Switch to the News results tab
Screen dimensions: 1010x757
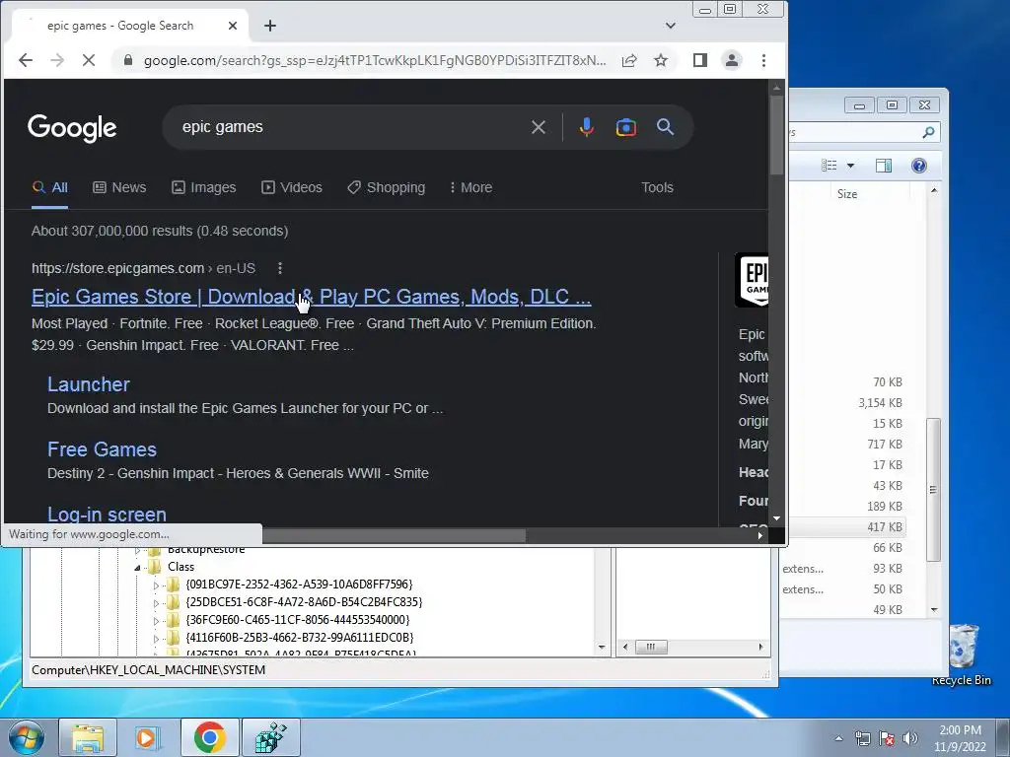tap(119, 187)
